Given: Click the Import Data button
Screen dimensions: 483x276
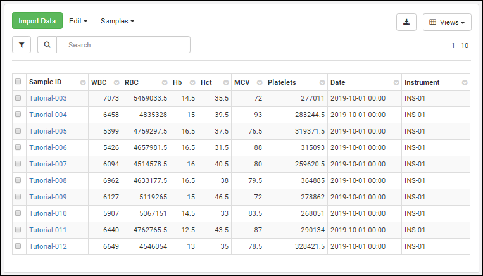Looking at the screenshot, I should [37, 21].
